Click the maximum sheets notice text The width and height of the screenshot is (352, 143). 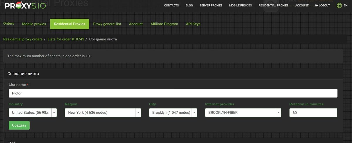(x=49, y=56)
